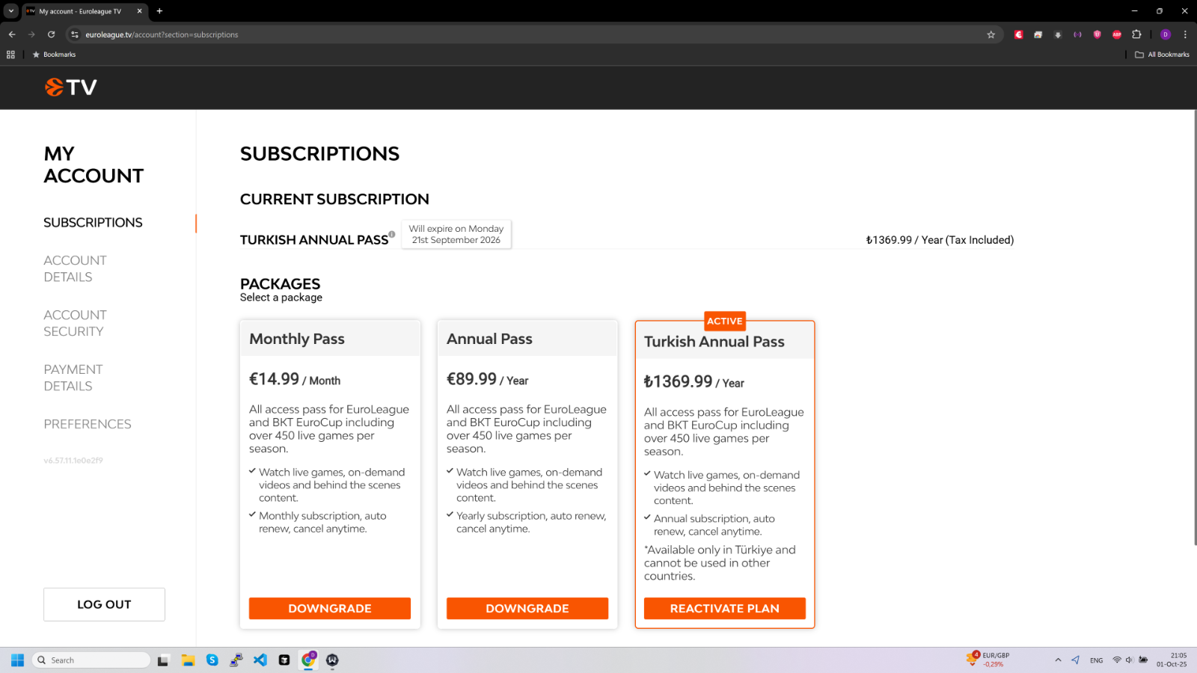Open Visual Studio Code from the taskbar
The height and width of the screenshot is (673, 1197).
tap(260, 660)
